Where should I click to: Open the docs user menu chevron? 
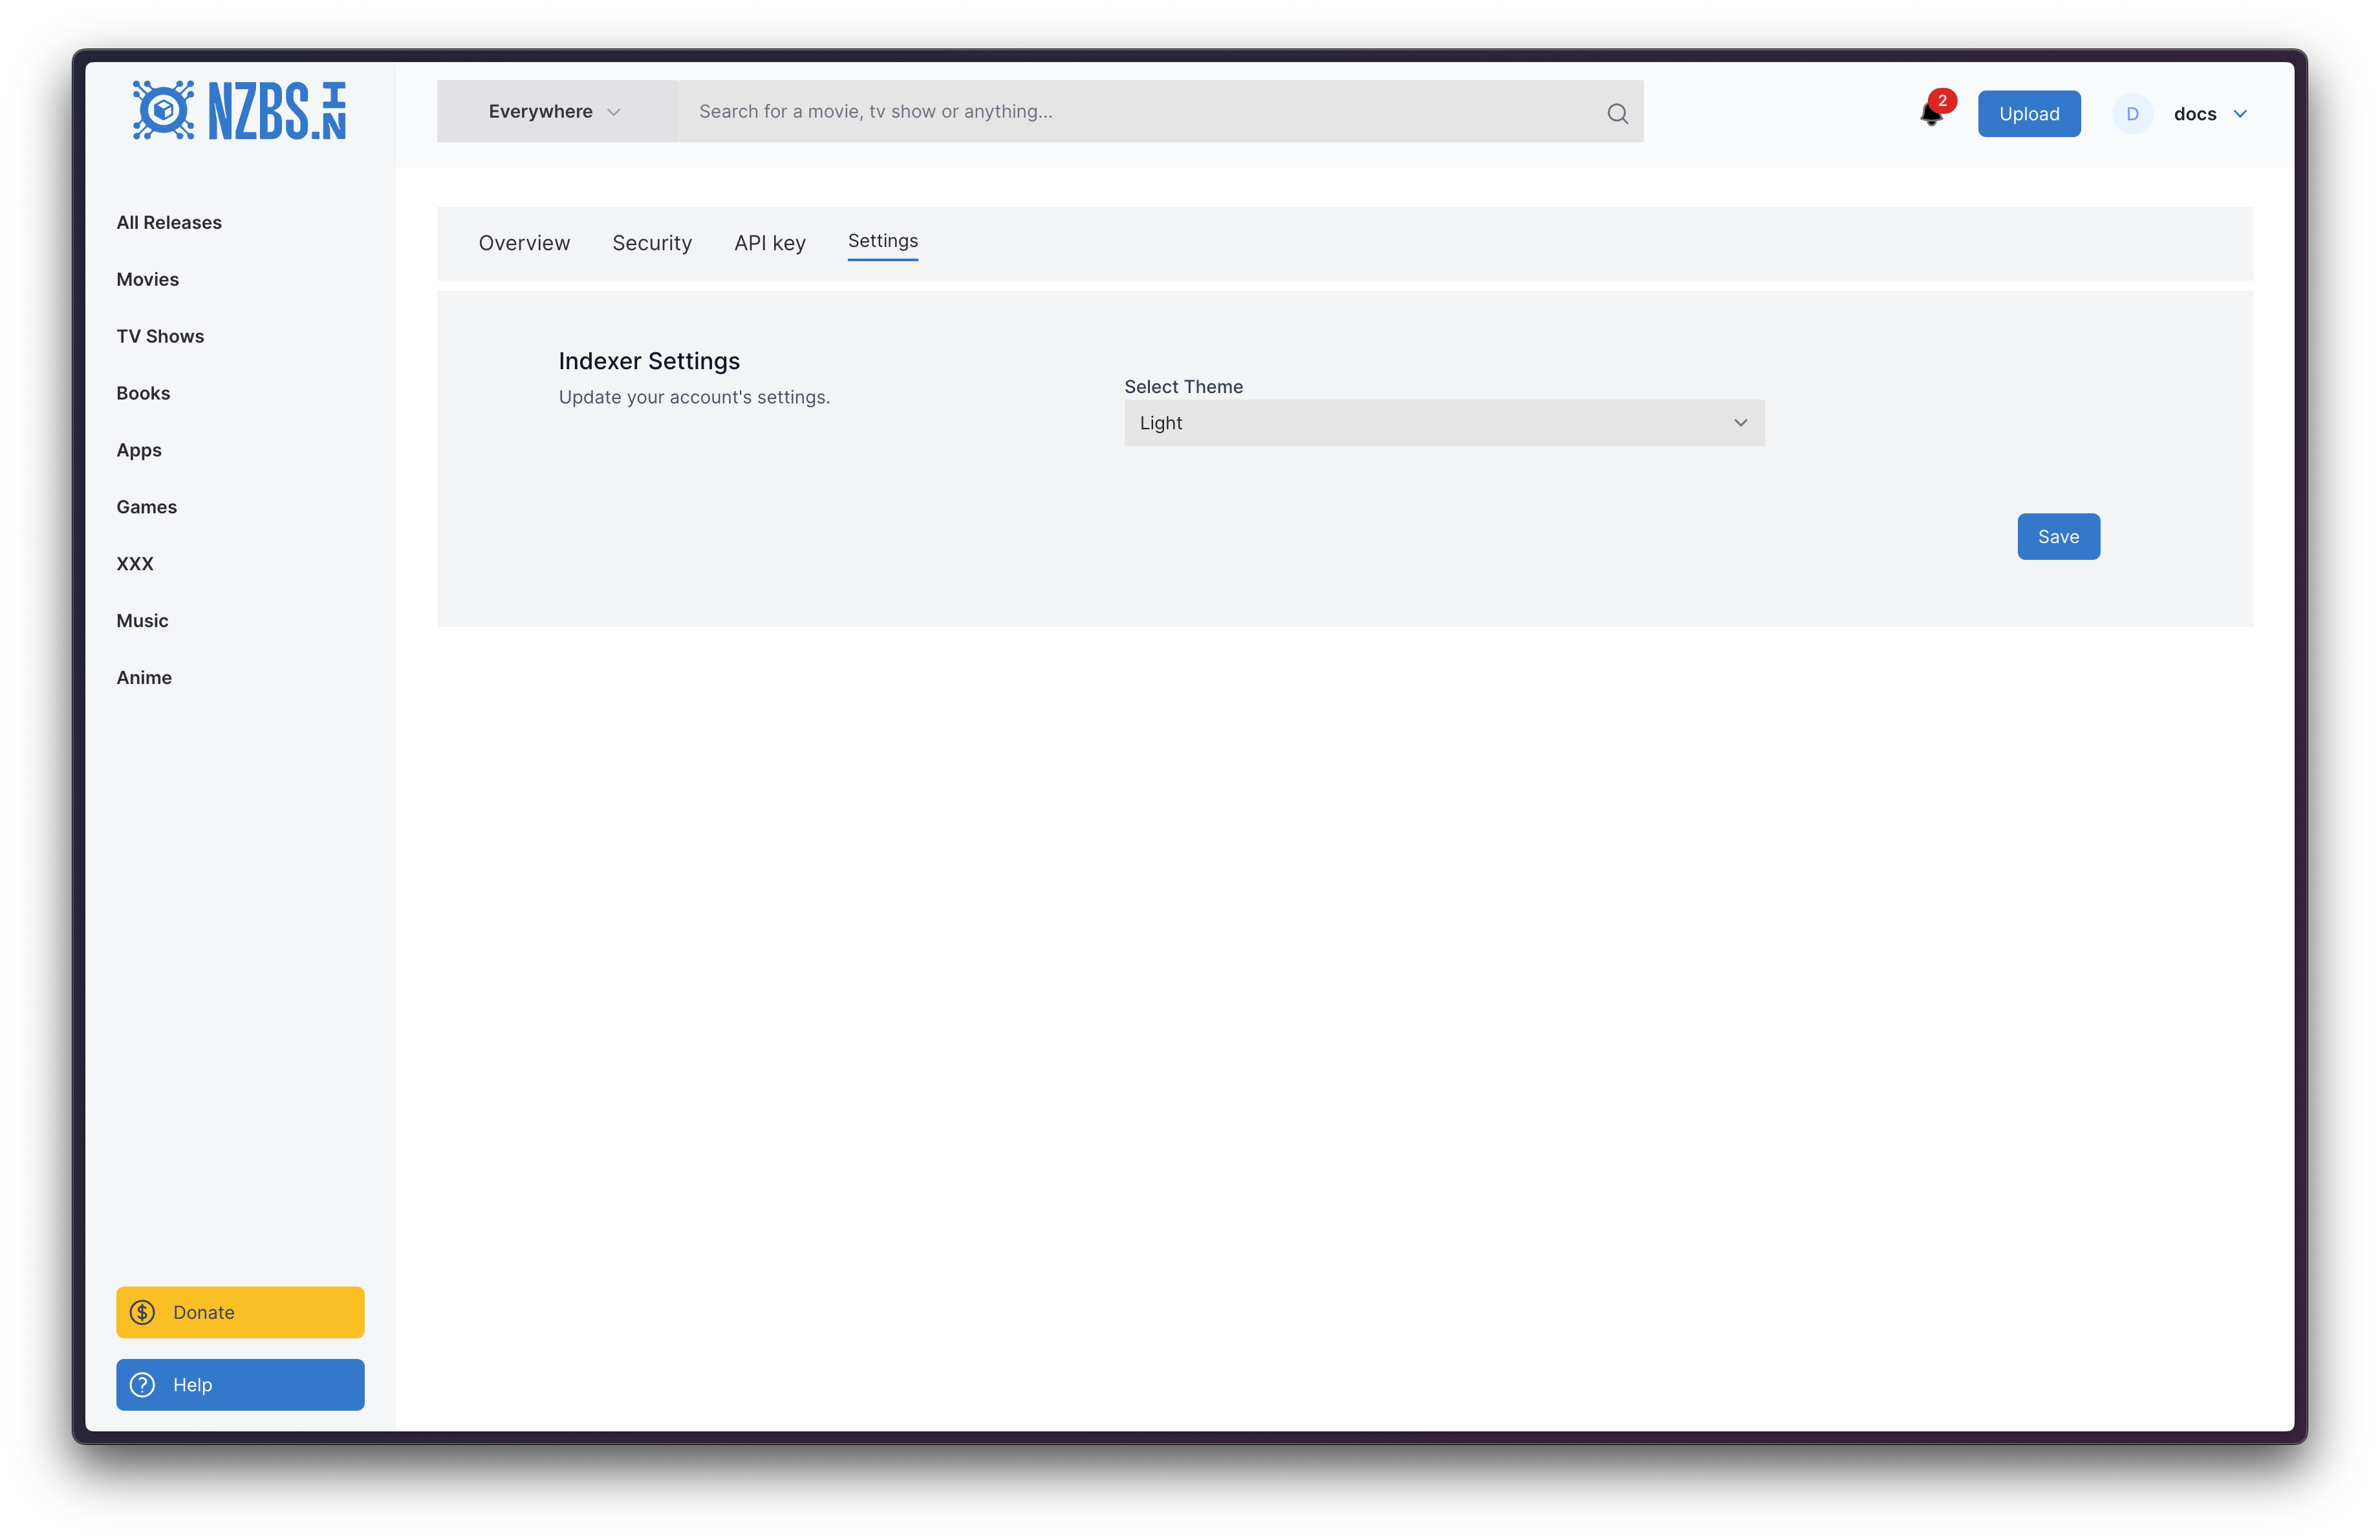coord(2240,114)
